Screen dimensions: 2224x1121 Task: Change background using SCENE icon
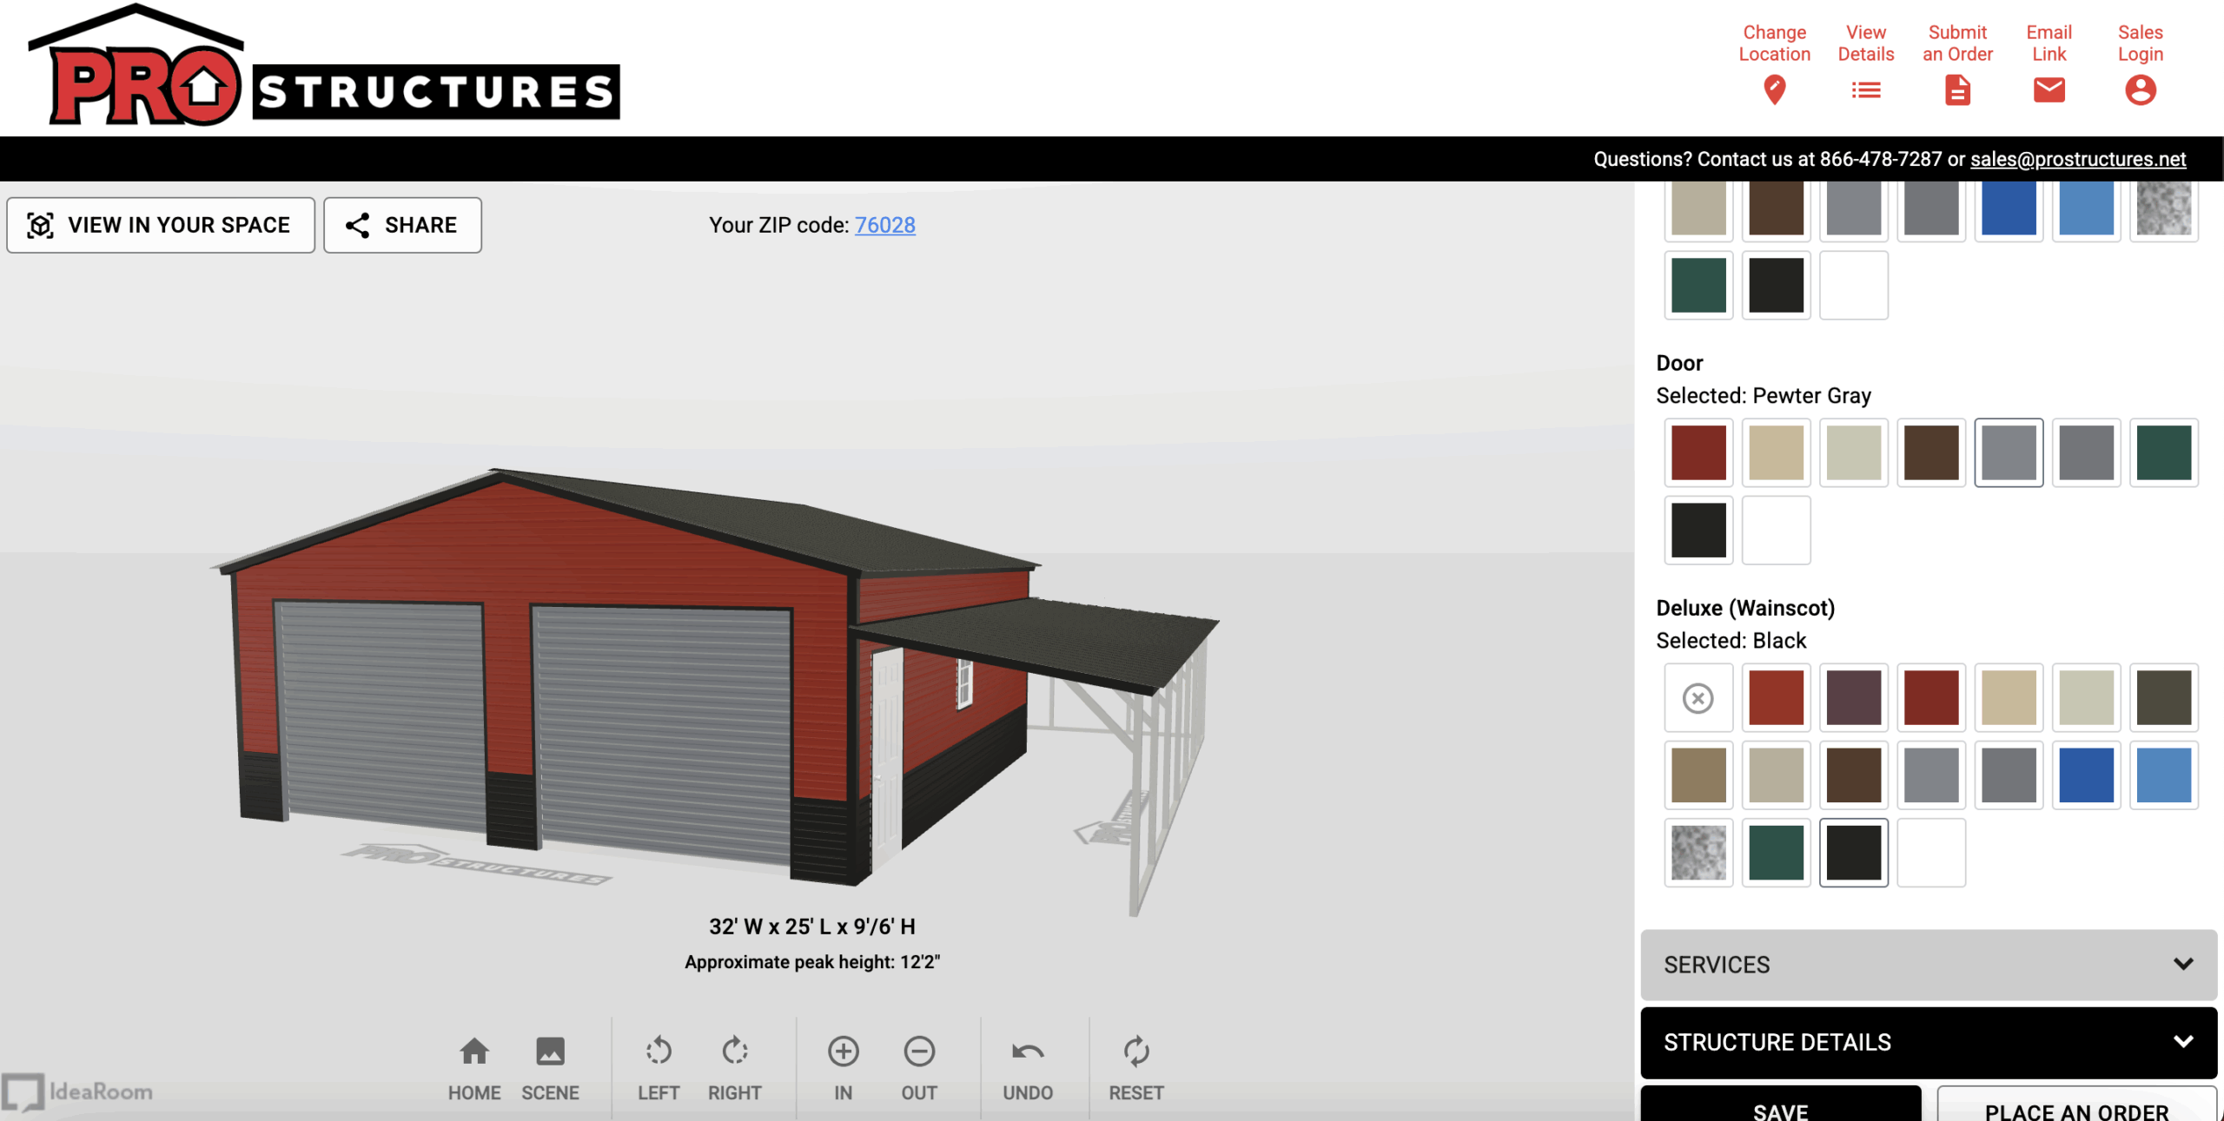[549, 1052]
